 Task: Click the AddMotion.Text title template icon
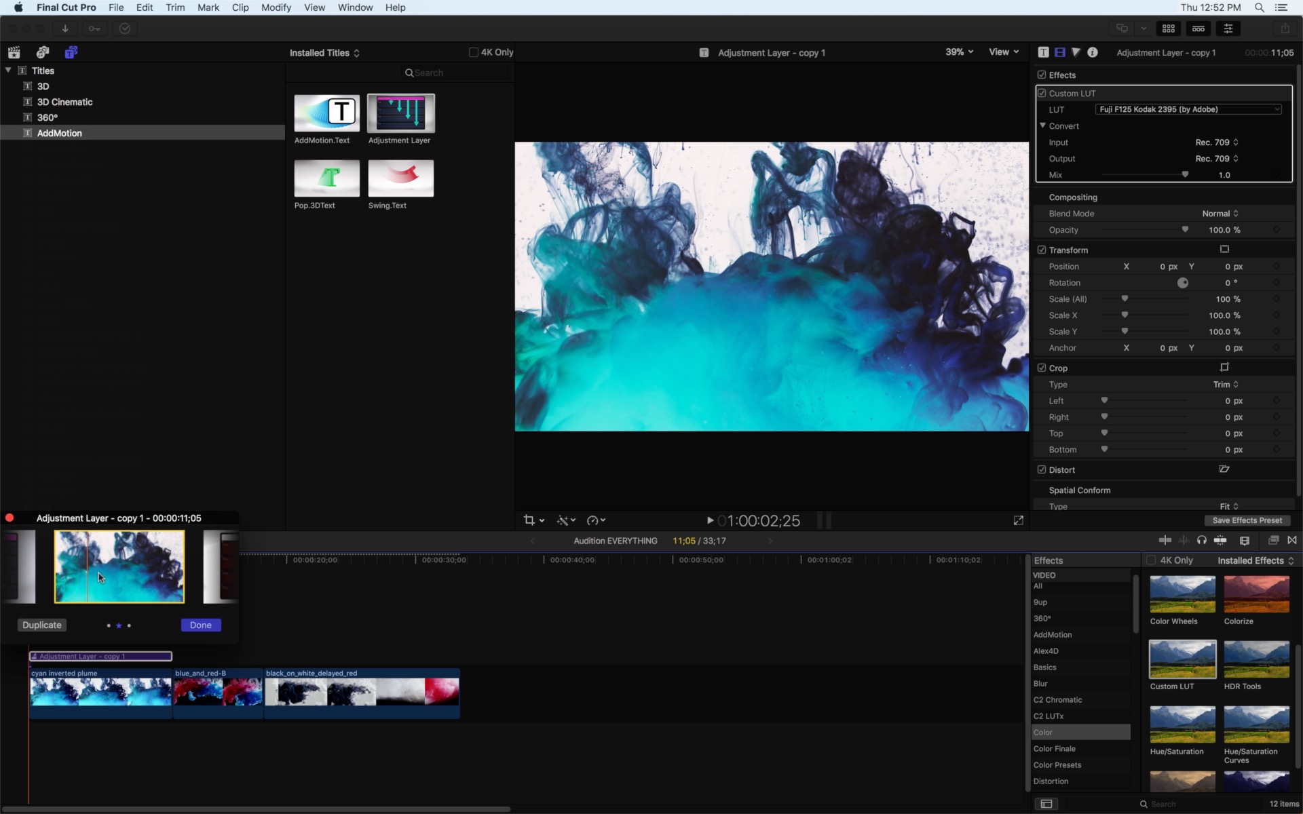(326, 113)
